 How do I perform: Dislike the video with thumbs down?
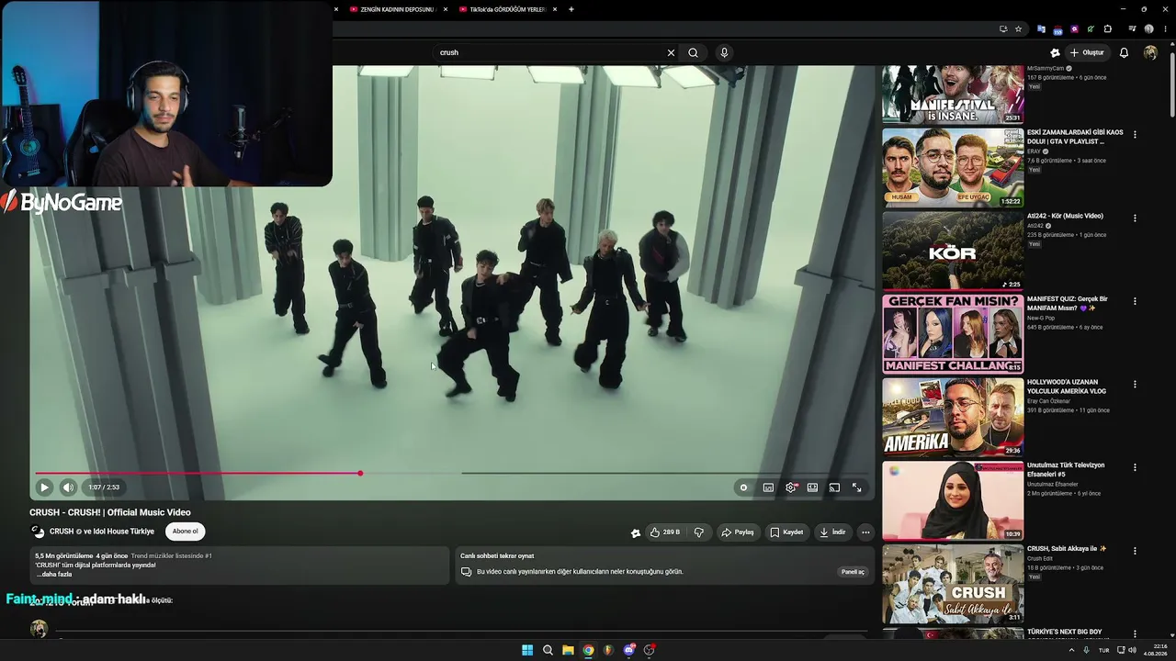pos(699,532)
